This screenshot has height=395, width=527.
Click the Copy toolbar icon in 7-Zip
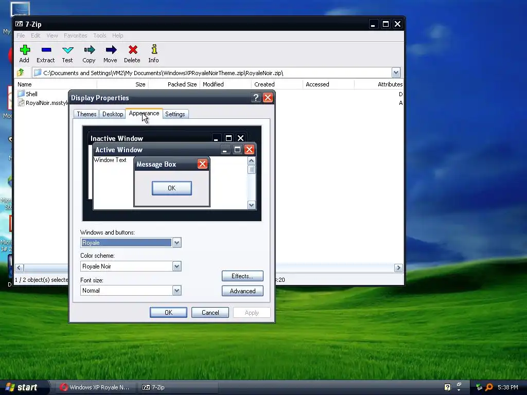pyautogui.click(x=89, y=53)
